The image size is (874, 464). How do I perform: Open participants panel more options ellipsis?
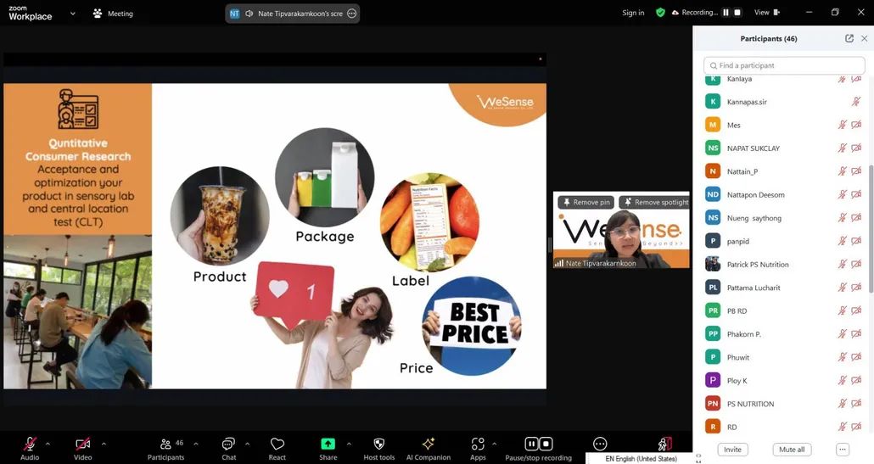(x=843, y=450)
